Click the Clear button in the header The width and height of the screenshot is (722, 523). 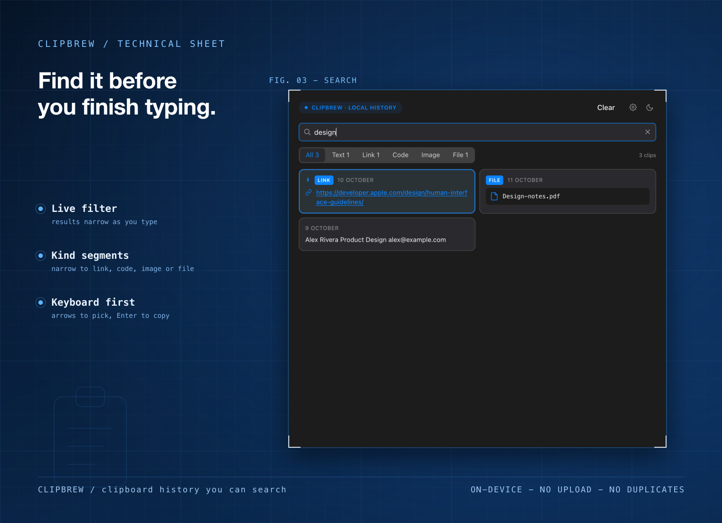click(606, 107)
